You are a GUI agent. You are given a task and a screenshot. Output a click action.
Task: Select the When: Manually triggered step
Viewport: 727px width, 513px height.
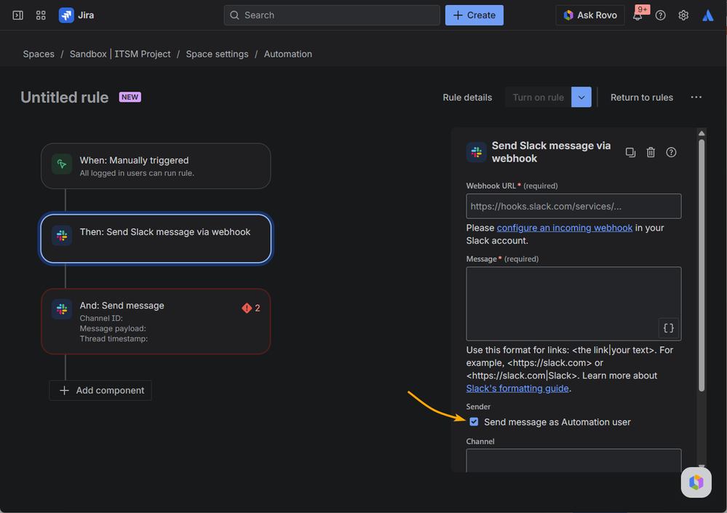click(156, 166)
